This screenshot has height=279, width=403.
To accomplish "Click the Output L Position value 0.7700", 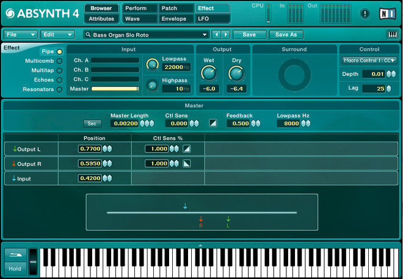I will point(90,149).
